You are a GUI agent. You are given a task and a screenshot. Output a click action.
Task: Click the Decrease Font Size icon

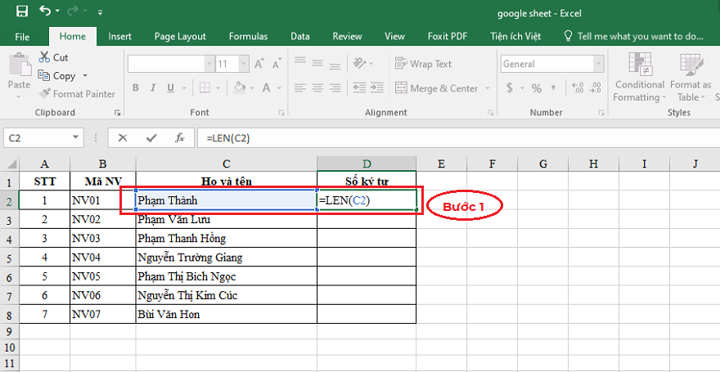point(277,65)
